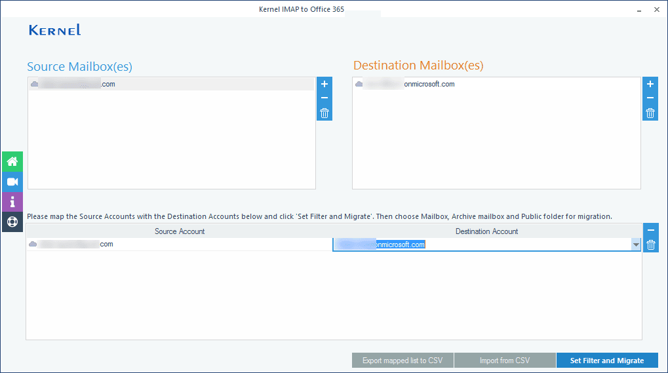Remove selected mapping row with minus icon

click(x=650, y=230)
